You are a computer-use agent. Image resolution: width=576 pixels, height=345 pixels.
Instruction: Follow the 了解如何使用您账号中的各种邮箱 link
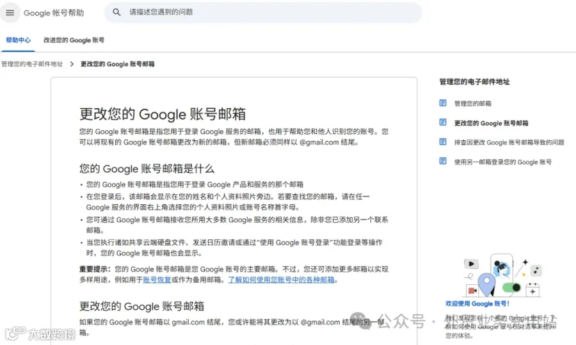282,280
